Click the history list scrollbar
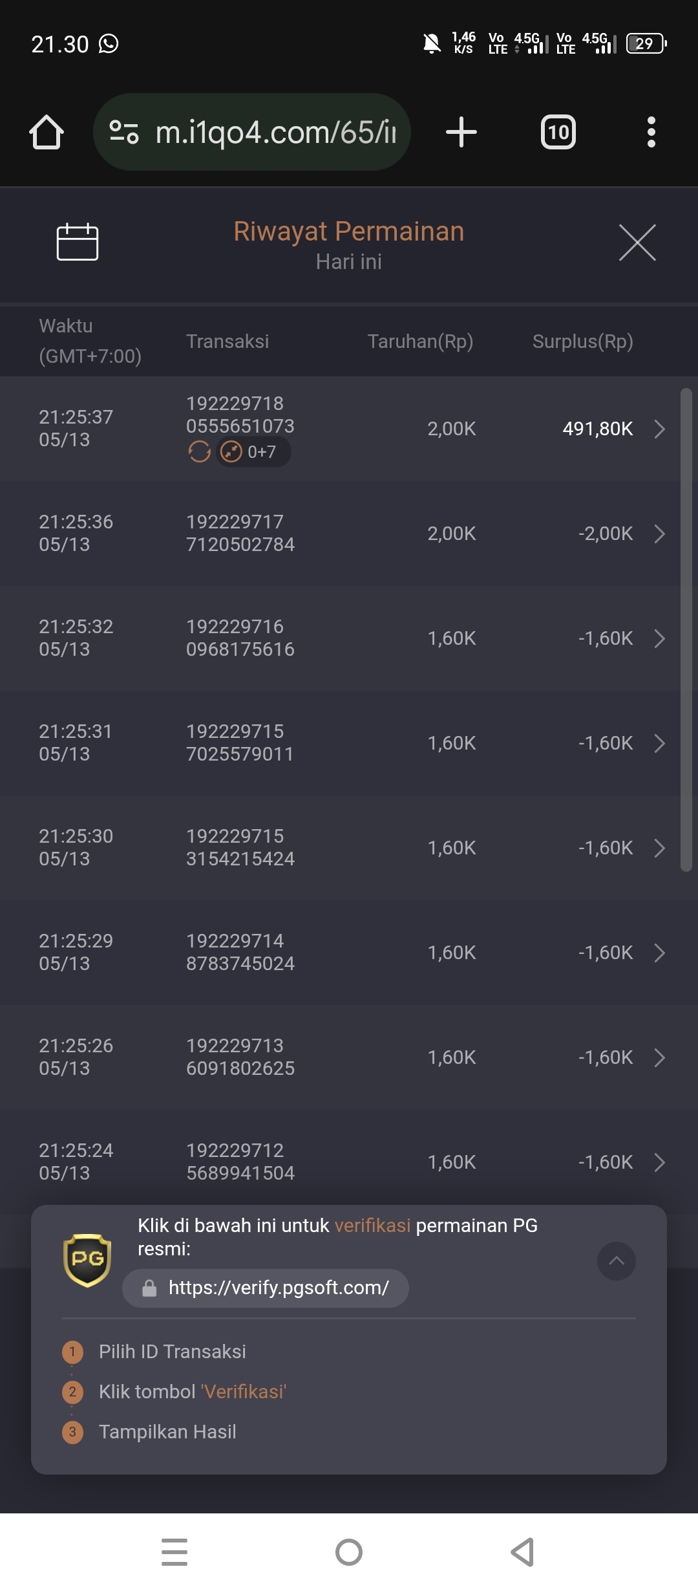Image resolution: width=698 pixels, height=1591 pixels. pos(686,630)
